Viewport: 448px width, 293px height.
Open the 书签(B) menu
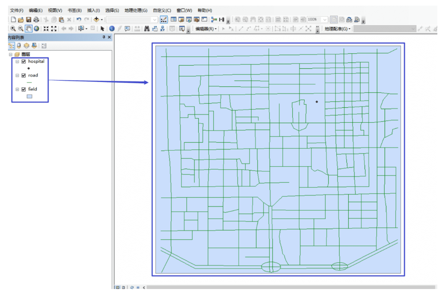click(75, 10)
